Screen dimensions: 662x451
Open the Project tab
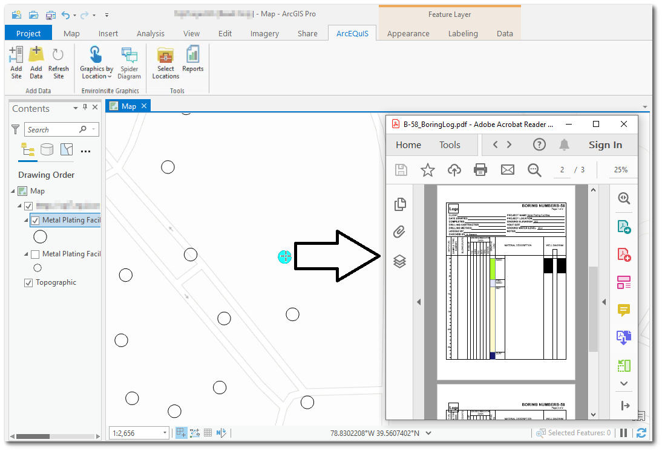click(28, 33)
